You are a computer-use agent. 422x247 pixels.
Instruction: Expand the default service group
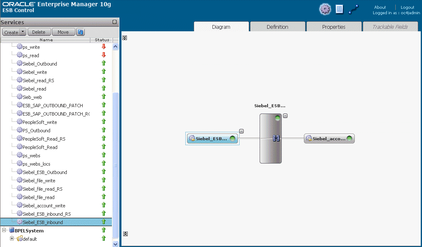point(12,238)
